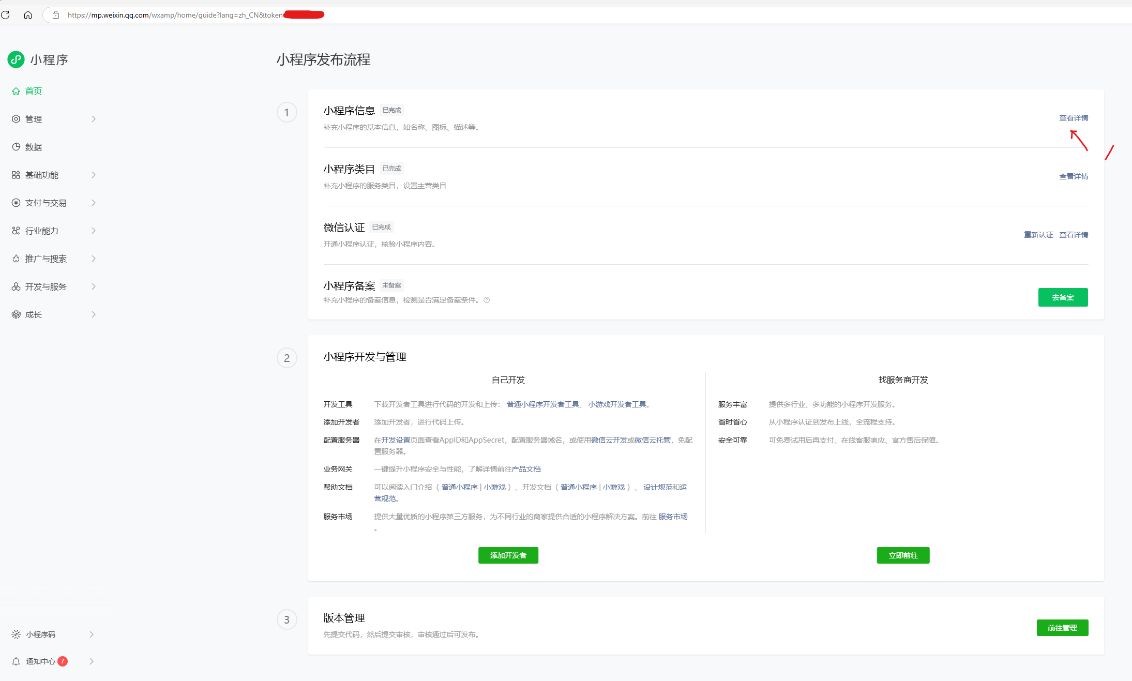1132x681 pixels.
Task: Expand the 推广与搜索 menu chevron
Action: (x=94, y=259)
